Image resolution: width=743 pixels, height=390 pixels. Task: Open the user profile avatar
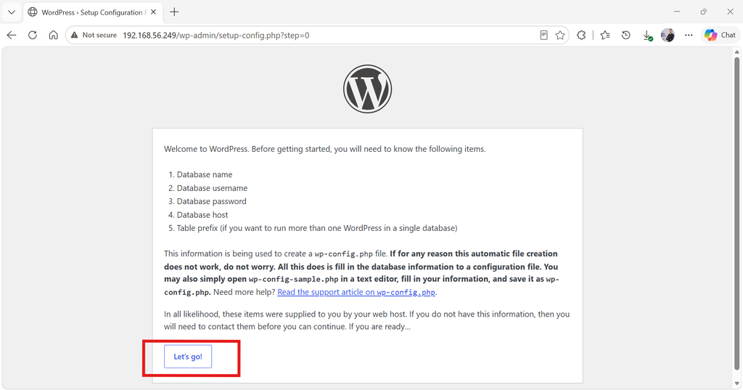pos(668,35)
